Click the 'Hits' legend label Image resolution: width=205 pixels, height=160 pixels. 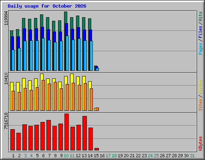point(201,16)
